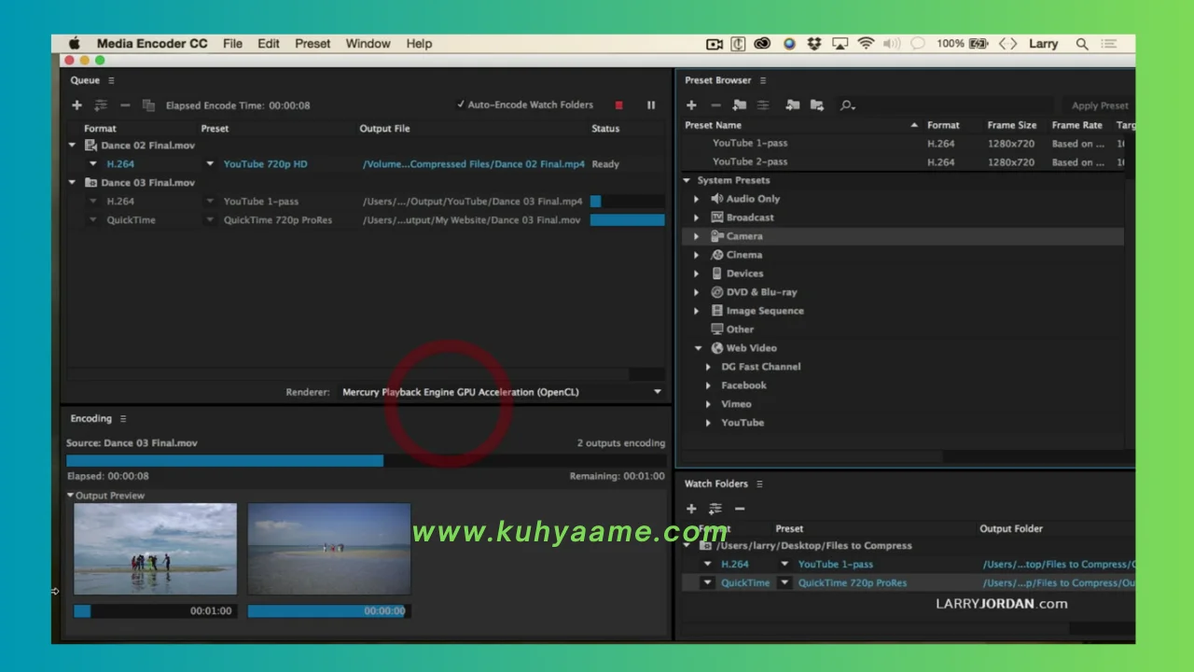Add a new watch folder
1194x672 pixels.
tap(691, 509)
